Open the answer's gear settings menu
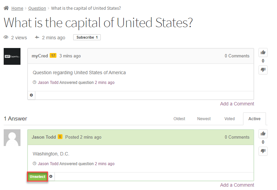 (x=51, y=177)
